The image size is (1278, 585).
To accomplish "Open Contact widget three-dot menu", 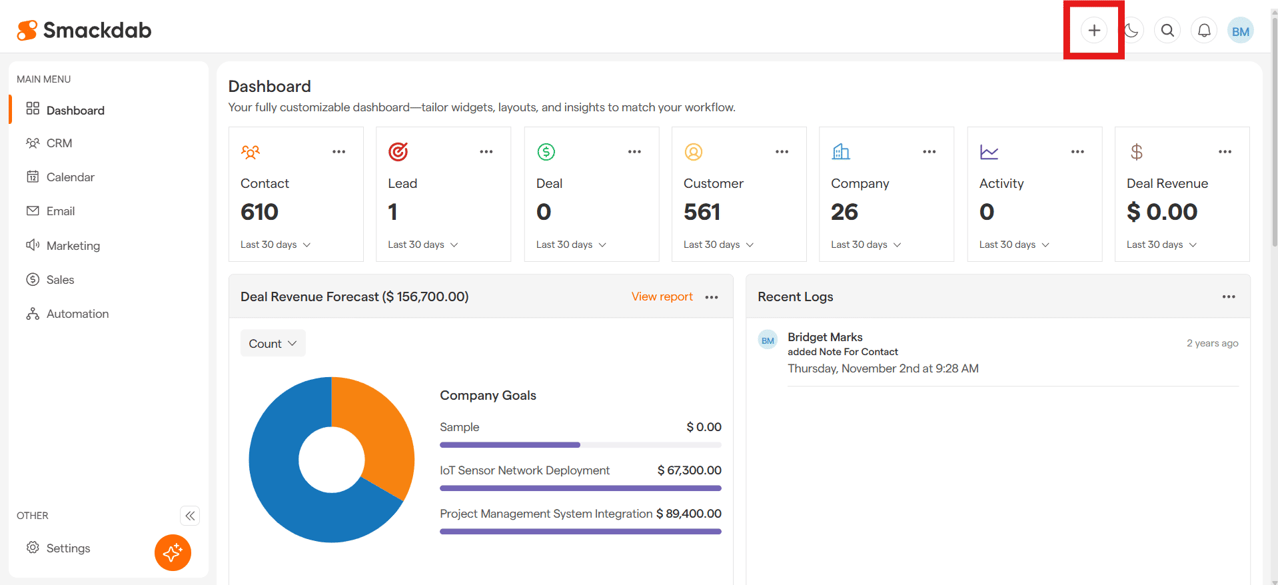I will pyautogui.click(x=338, y=152).
